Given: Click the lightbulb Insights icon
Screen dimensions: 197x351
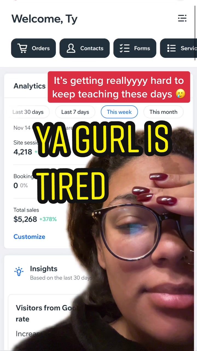Looking at the screenshot, I should pyautogui.click(x=19, y=271).
